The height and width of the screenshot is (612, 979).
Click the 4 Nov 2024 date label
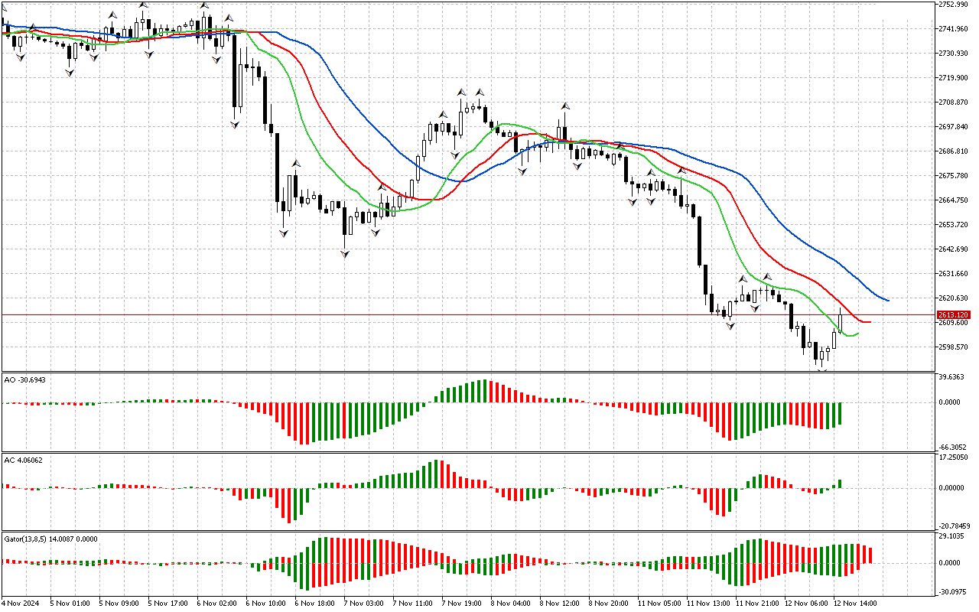coord(21,603)
